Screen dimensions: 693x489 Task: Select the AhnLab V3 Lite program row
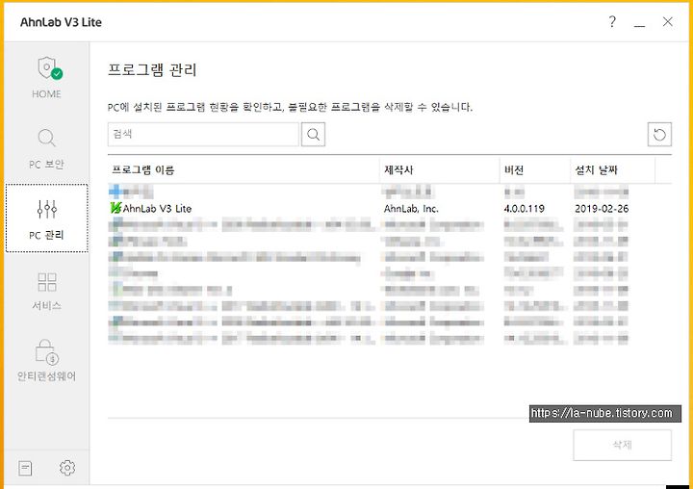click(390, 208)
